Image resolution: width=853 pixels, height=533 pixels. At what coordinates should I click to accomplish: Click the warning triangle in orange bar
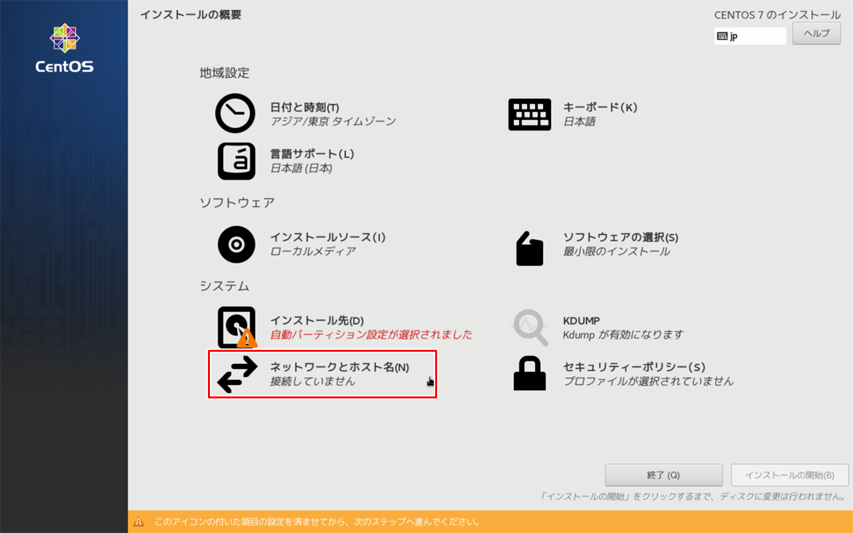139,522
